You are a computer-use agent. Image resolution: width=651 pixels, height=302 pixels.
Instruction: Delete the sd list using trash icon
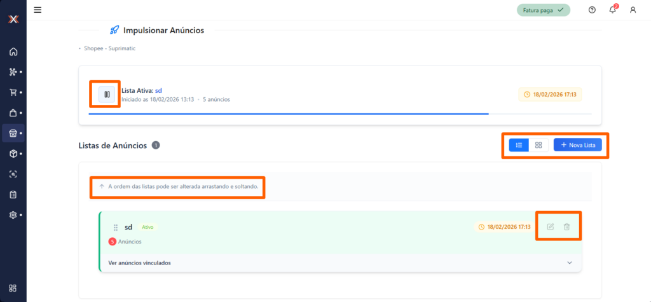click(x=566, y=227)
